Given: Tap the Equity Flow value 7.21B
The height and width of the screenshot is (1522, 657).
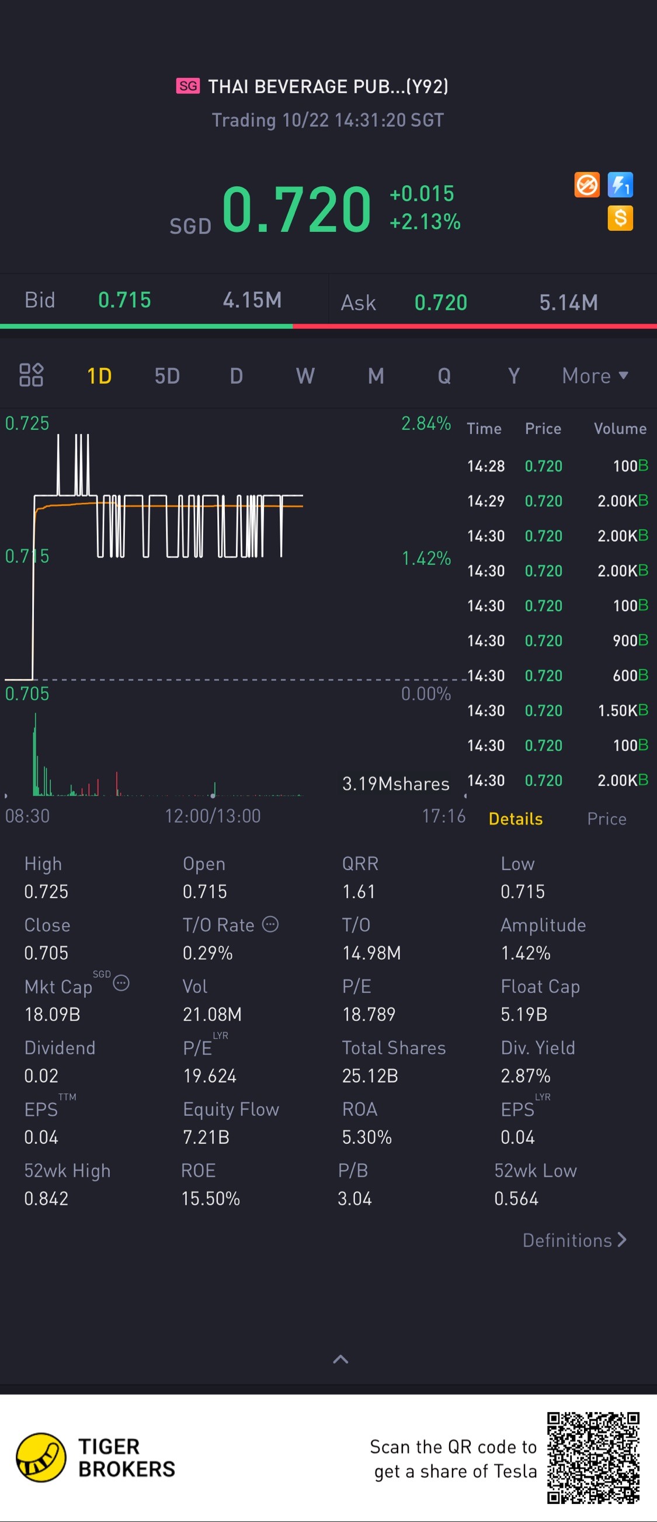Looking at the screenshot, I should pos(206,1138).
